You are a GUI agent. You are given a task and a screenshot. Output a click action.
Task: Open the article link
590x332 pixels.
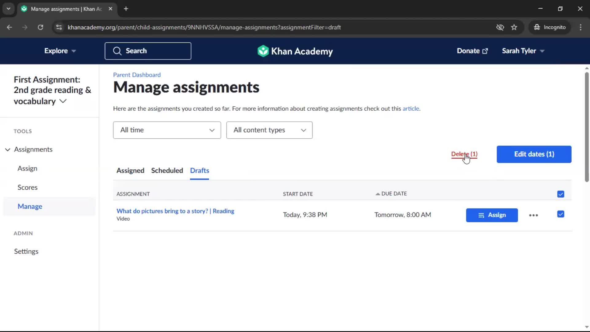411,109
